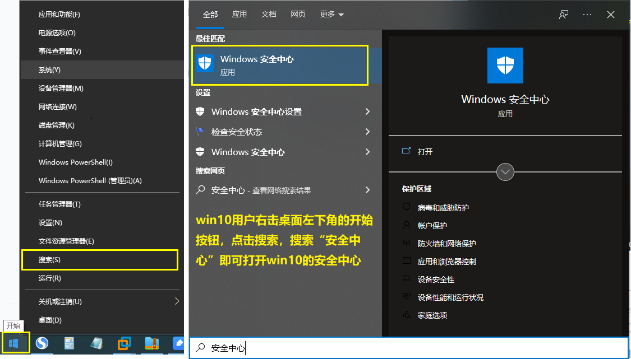
Task: Click the 帐户保护 person icon
Action: tap(407, 225)
